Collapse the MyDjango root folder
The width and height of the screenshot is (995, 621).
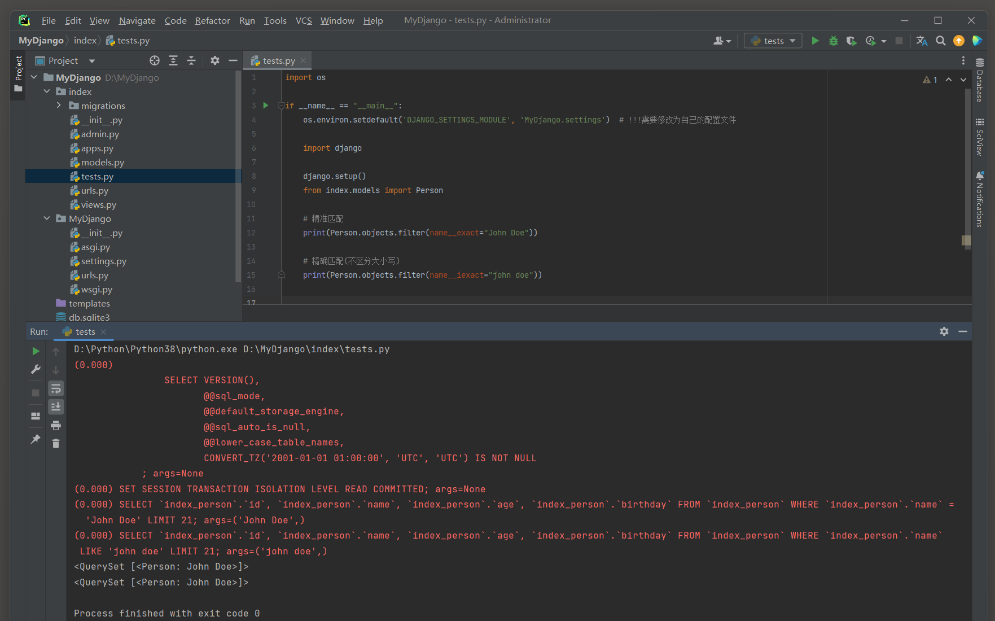tap(34, 77)
